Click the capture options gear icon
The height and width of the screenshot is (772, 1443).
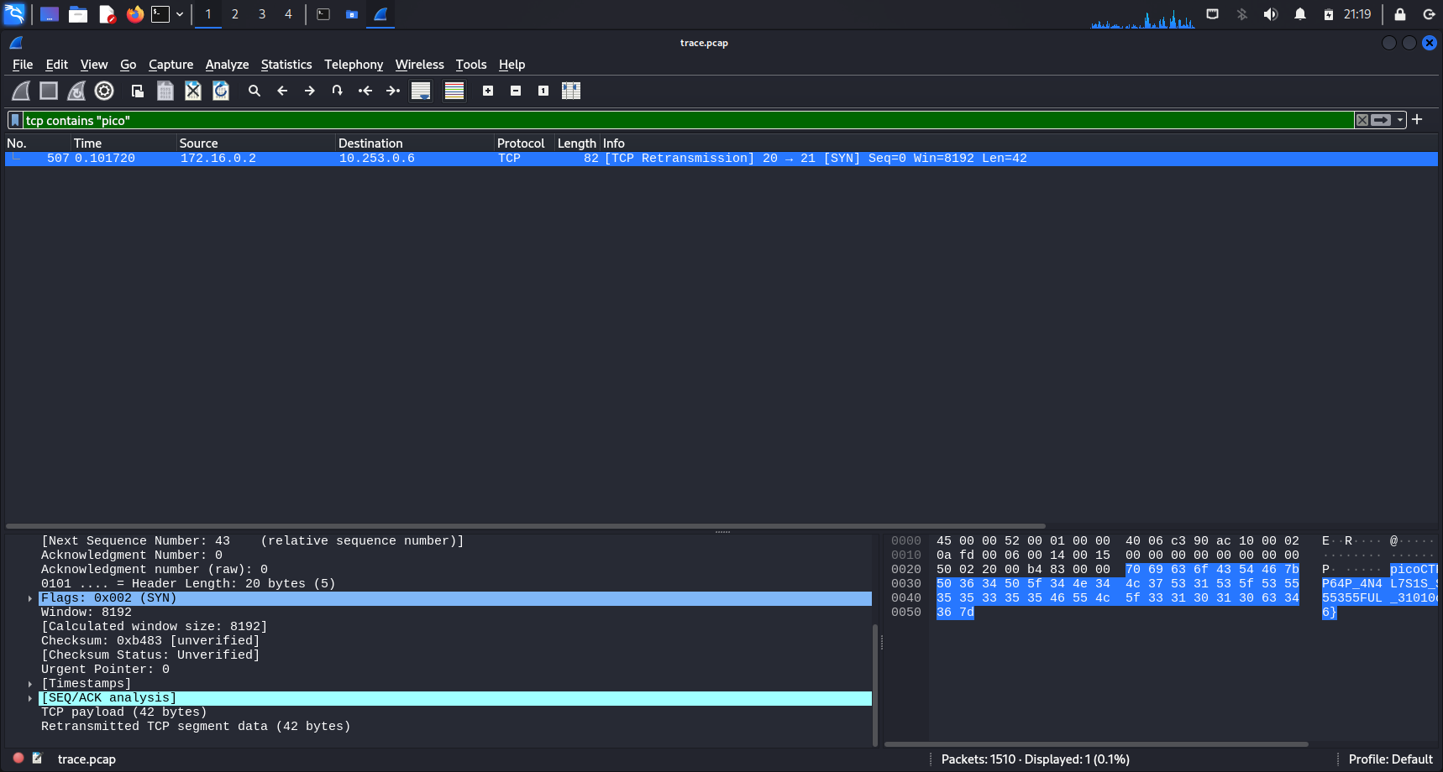tap(104, 91)
